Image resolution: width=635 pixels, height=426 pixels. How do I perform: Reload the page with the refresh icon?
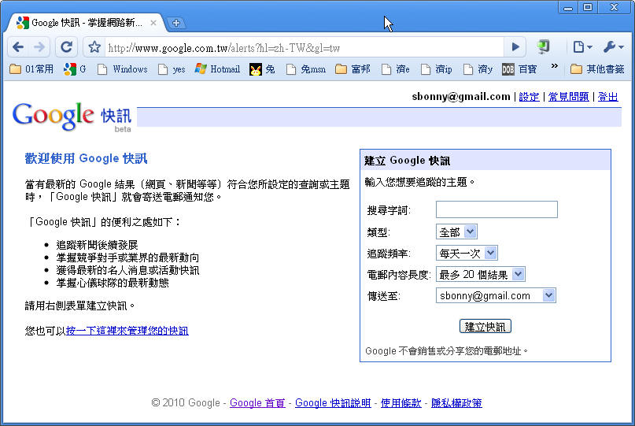pyautogui.click(x=66, y=47)
